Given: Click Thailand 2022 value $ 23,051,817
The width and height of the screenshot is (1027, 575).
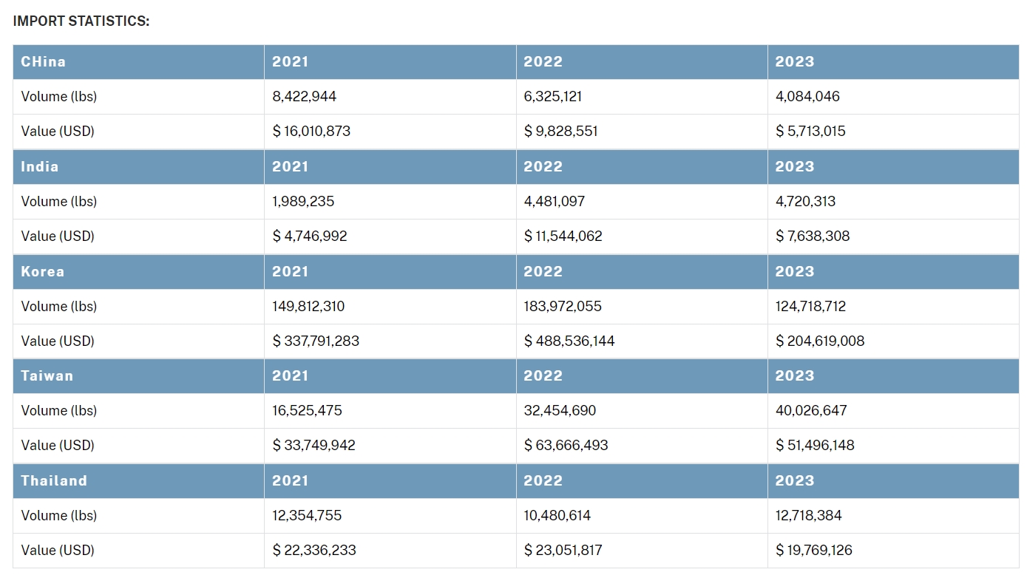Looking at the screenshot, I should click(563, 551).
